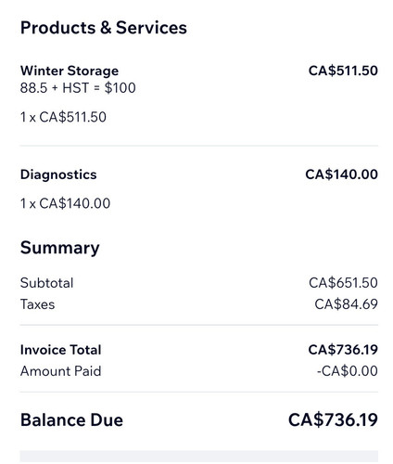The height and width of the screenshot is (464, 393).
Task: Select the balance due amount CA$736.19
Action: 333,420
